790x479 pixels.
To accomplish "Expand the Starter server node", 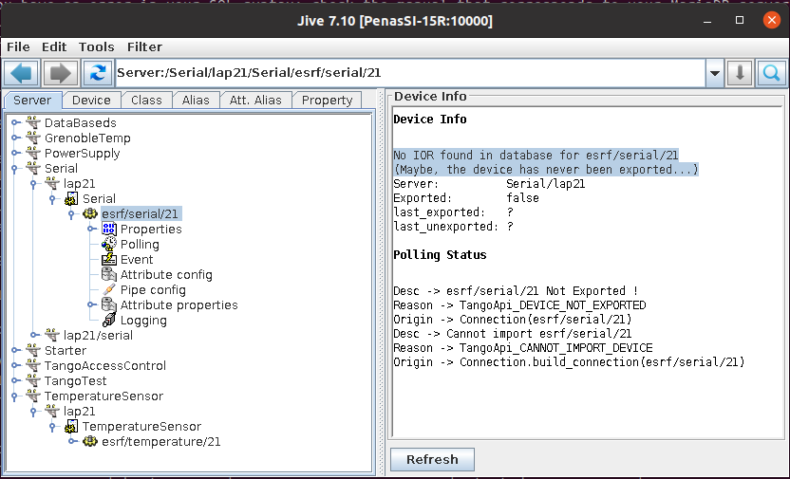I will pos(15,350).
